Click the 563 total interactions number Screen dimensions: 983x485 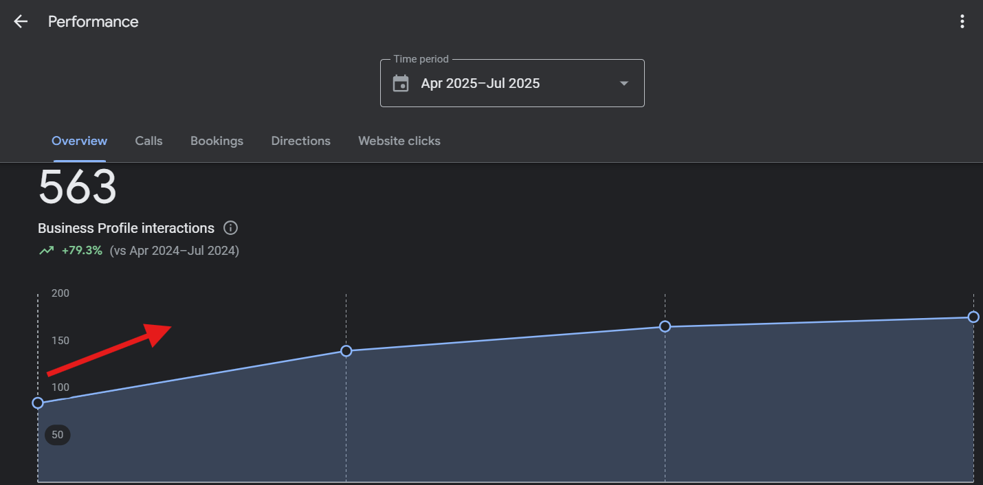tap(78, 187)
